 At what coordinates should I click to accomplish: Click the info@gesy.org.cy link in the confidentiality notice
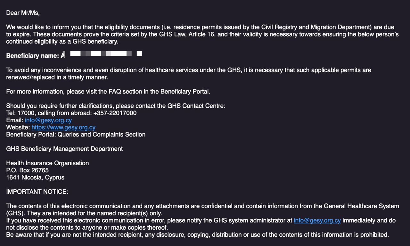[x=317, y=220]
